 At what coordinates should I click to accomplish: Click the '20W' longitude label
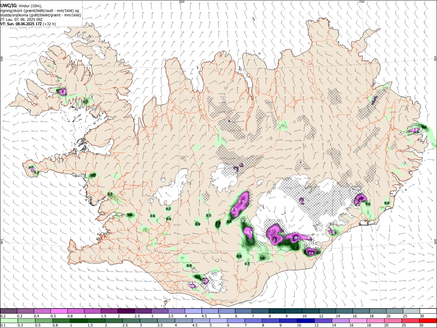click(x=182, y=2)
